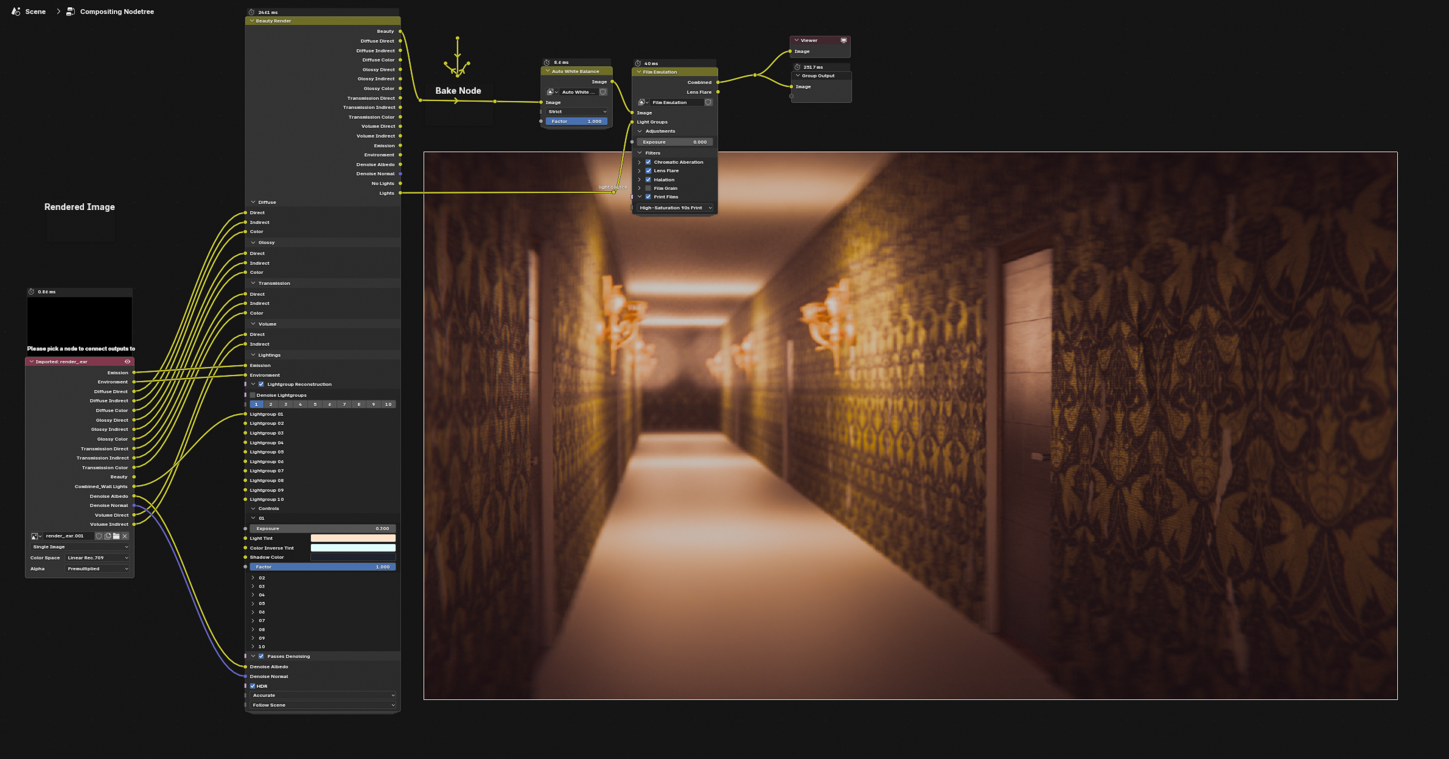The image size is (1449, 759).
Task: Unlink image with X icon on render_.exr node
Action: point(125,536)
